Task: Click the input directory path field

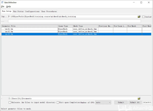Action: tap(73, 16)
